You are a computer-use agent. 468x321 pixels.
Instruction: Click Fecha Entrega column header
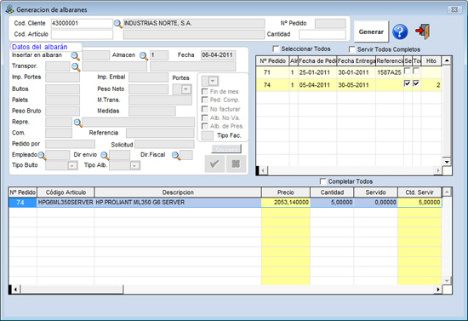tap(357, 61)
